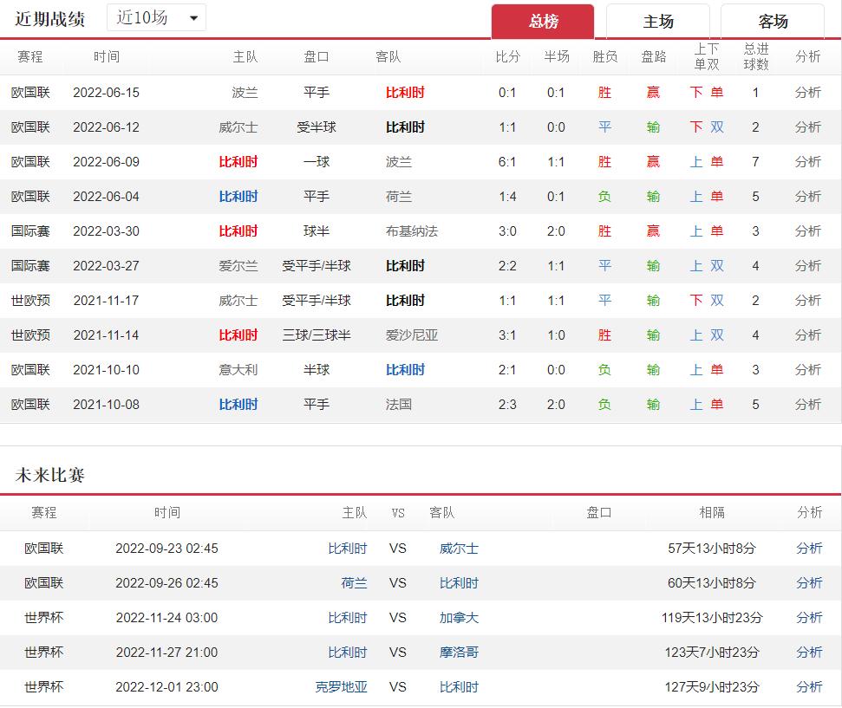The image size is (842, 708).
Task: Click the 上下单双 column header
Action: point(707,56)
